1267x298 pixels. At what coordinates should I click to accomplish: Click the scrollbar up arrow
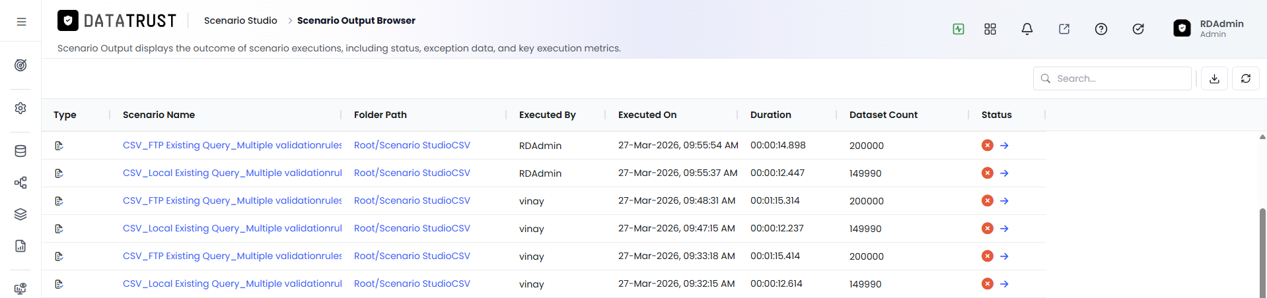pyautogui.click(x=1262, y=137)
